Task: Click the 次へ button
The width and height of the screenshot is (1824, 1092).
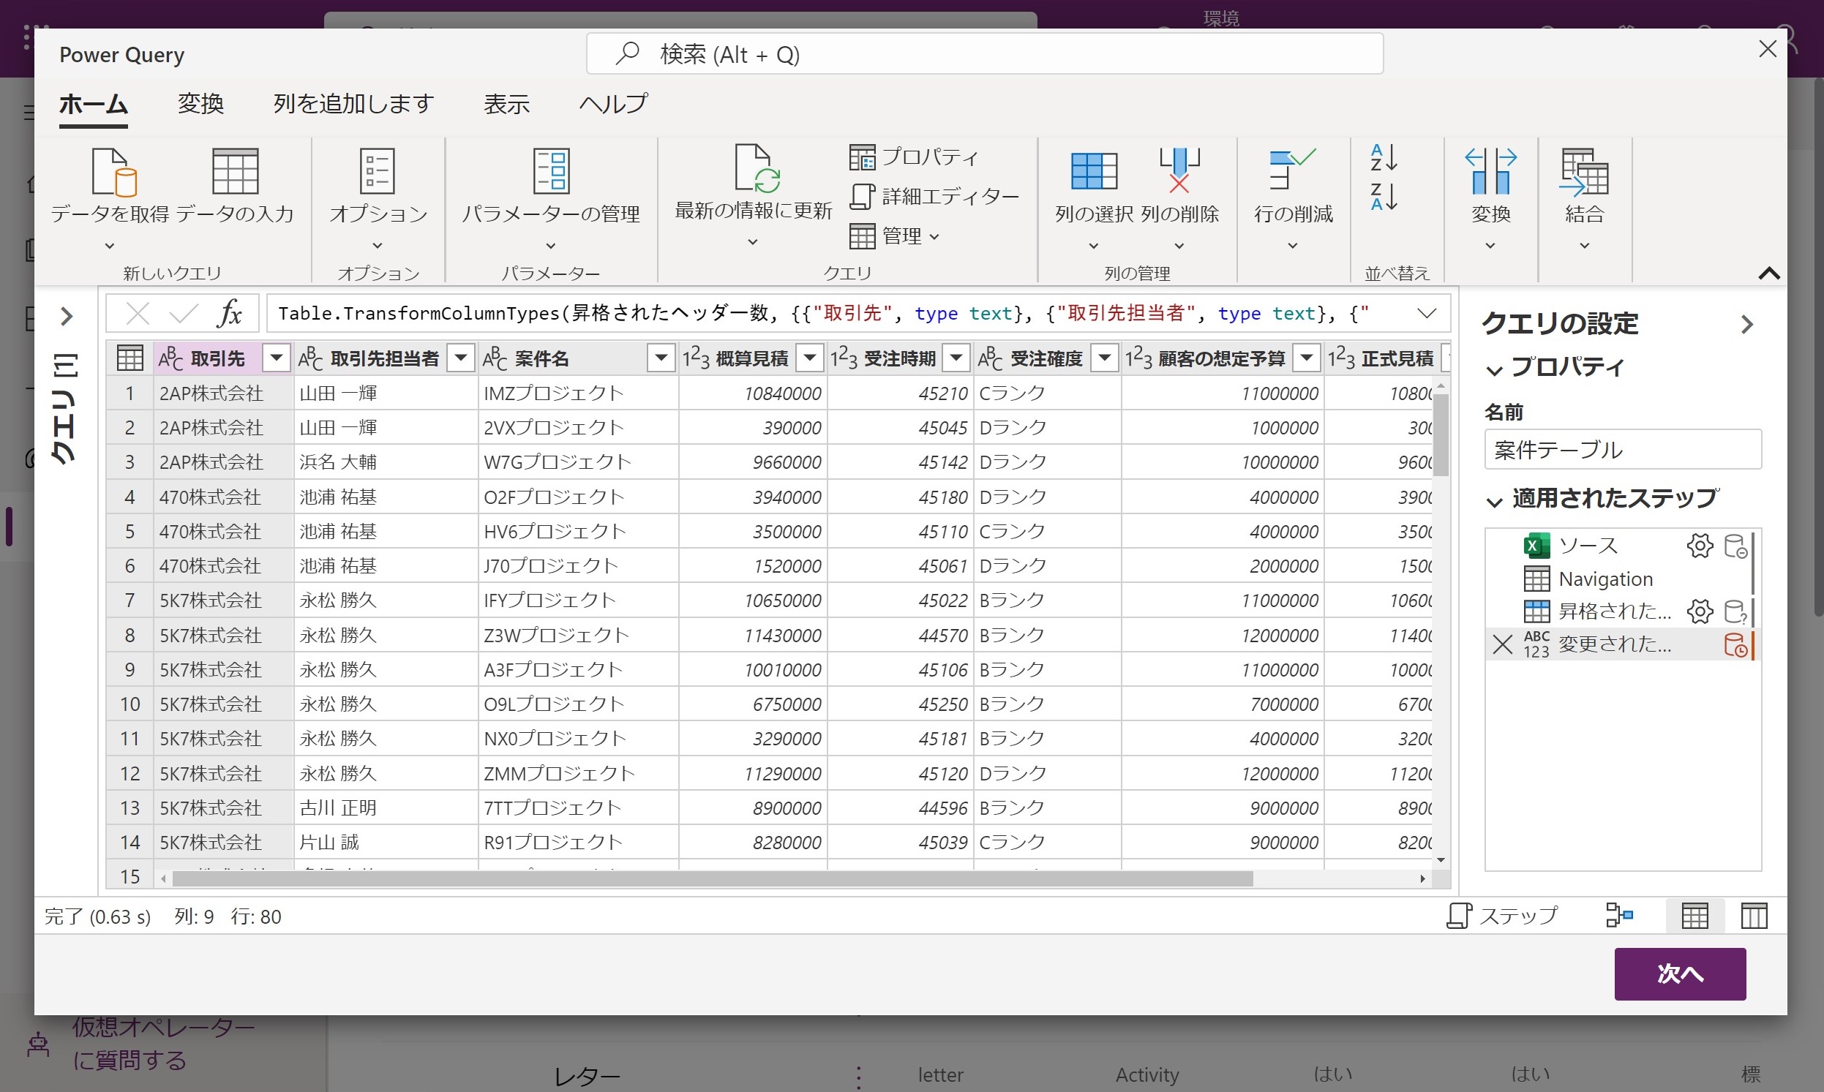Action: 1680,974
